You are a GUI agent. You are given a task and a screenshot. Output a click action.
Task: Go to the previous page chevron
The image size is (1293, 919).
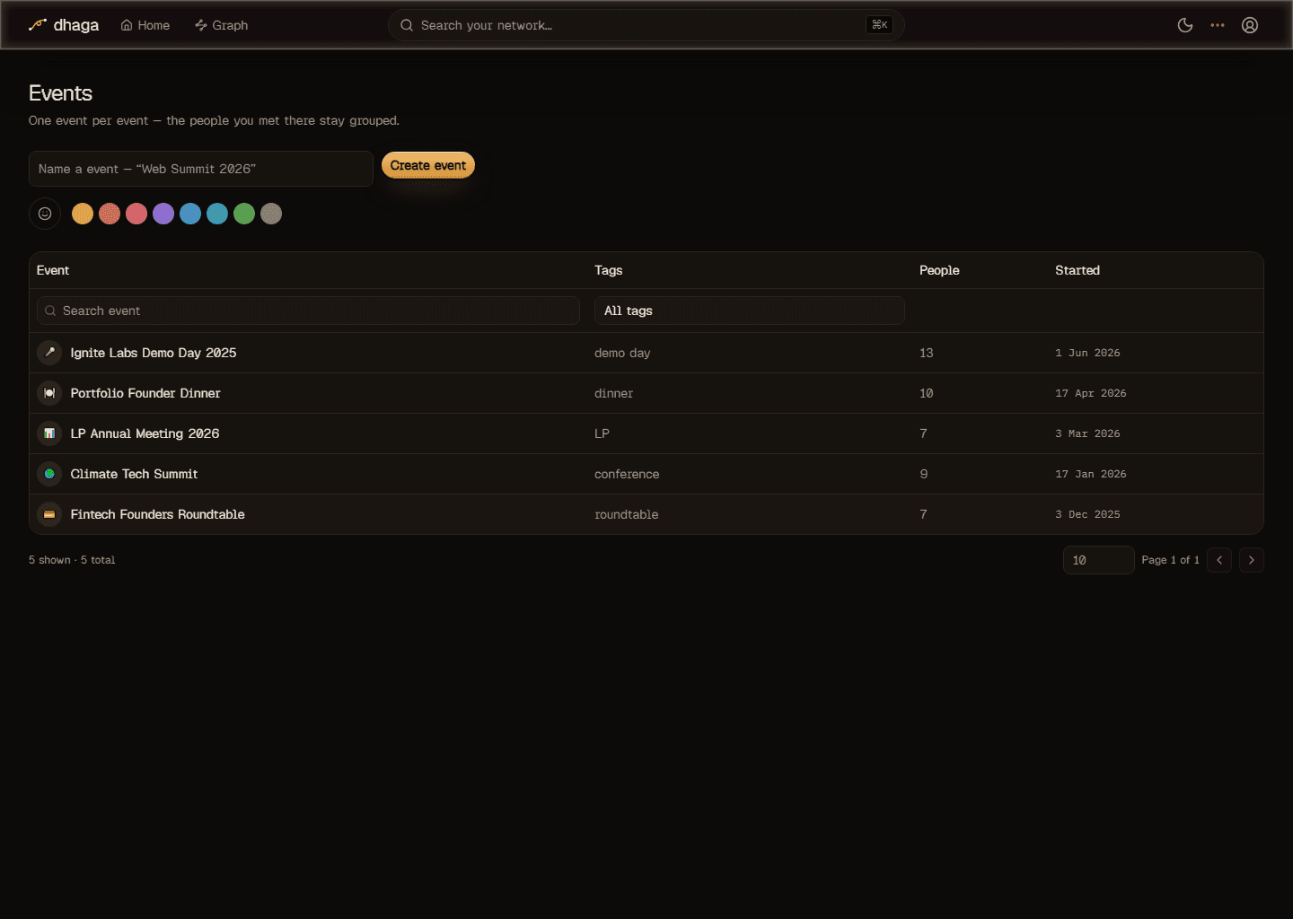(x=1219, y=560)
